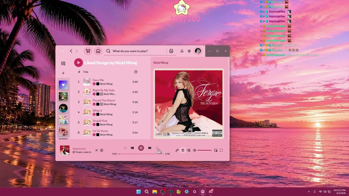Open the shopping cart icon in Spotify
This screenshot has width=349, height=196.
coord(88,51)
